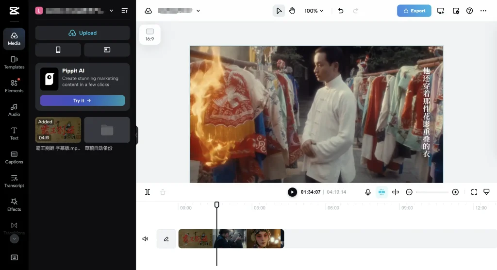The width and height of the screenshot is (497, 270).
Task: Open the Text panel
Action: tap(14, 134)
